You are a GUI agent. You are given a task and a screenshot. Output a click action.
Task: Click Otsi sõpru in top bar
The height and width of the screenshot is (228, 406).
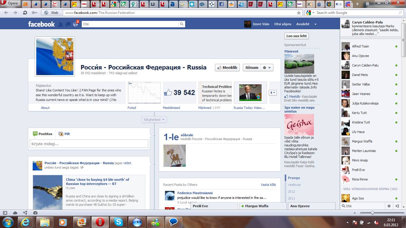[283, 24]
